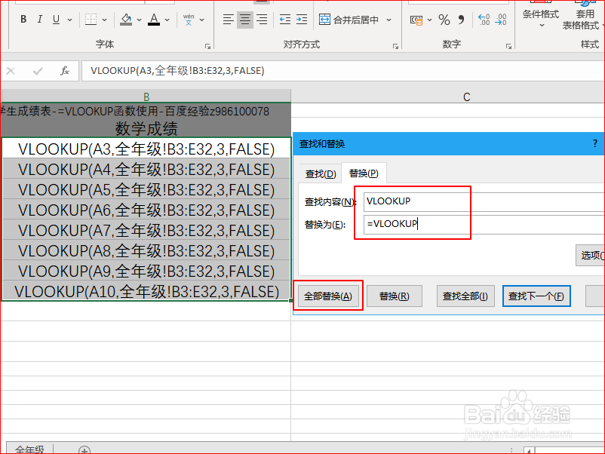
Task: Click 全部替换(A) replace all button
Action: point(328,296)
